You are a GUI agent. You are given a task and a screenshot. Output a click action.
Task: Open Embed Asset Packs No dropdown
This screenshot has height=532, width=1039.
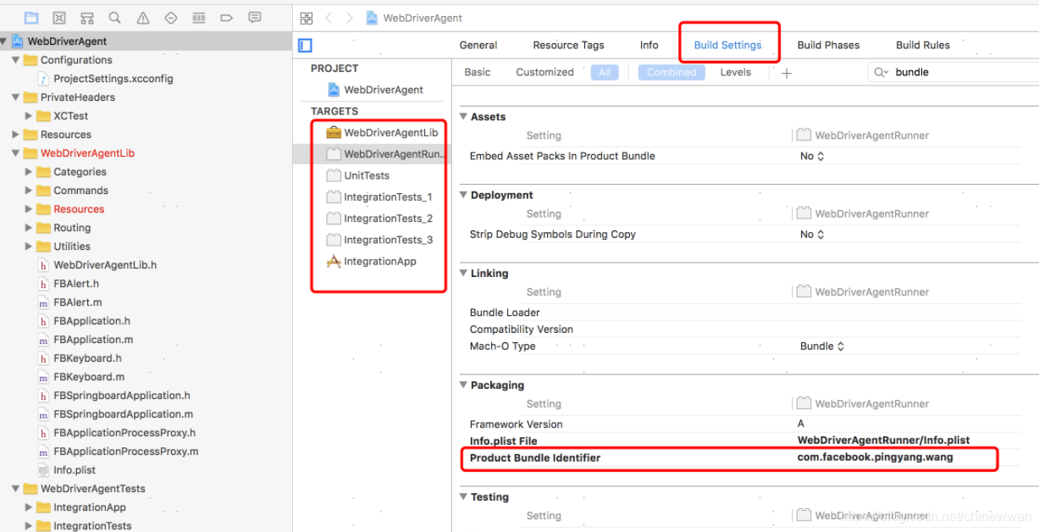point(812,157)
